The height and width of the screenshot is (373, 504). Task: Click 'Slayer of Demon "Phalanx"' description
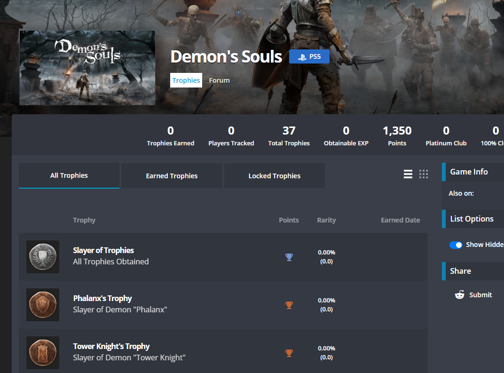(x=120, y=310)
